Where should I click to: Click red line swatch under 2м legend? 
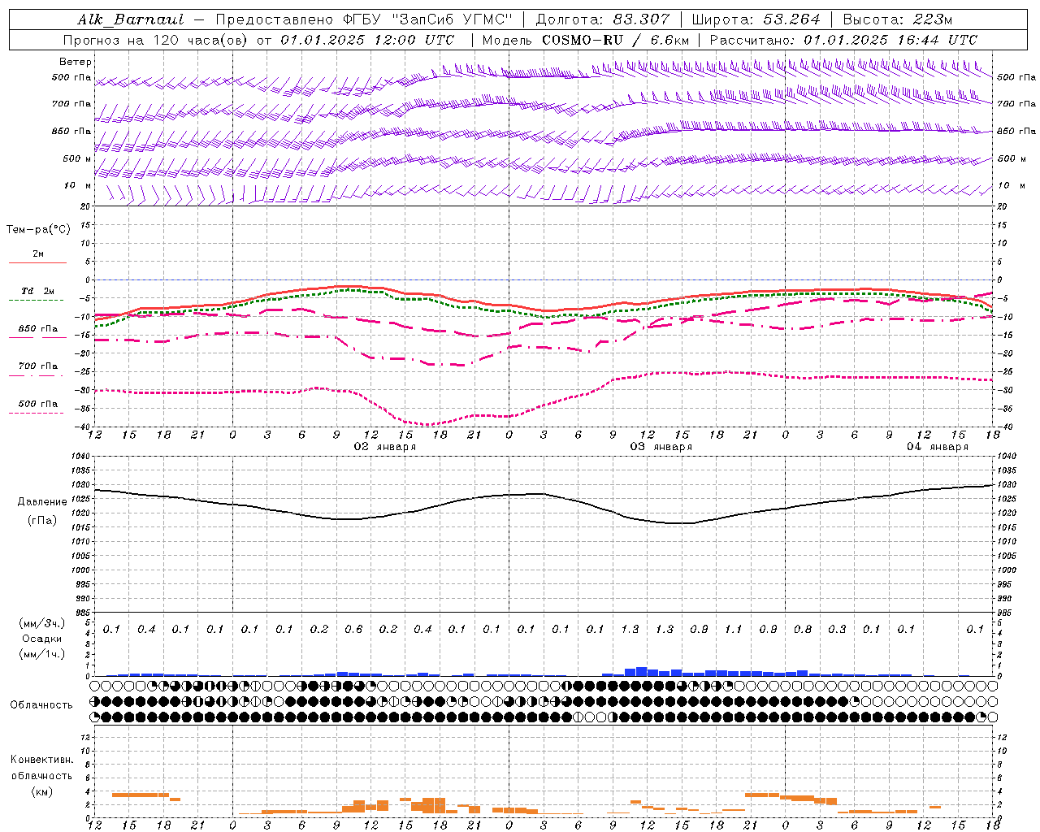(37, 262)
